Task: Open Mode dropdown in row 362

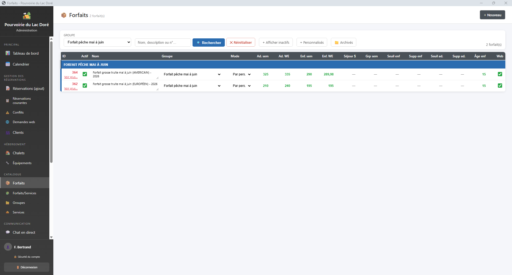Action: (242, 86)
